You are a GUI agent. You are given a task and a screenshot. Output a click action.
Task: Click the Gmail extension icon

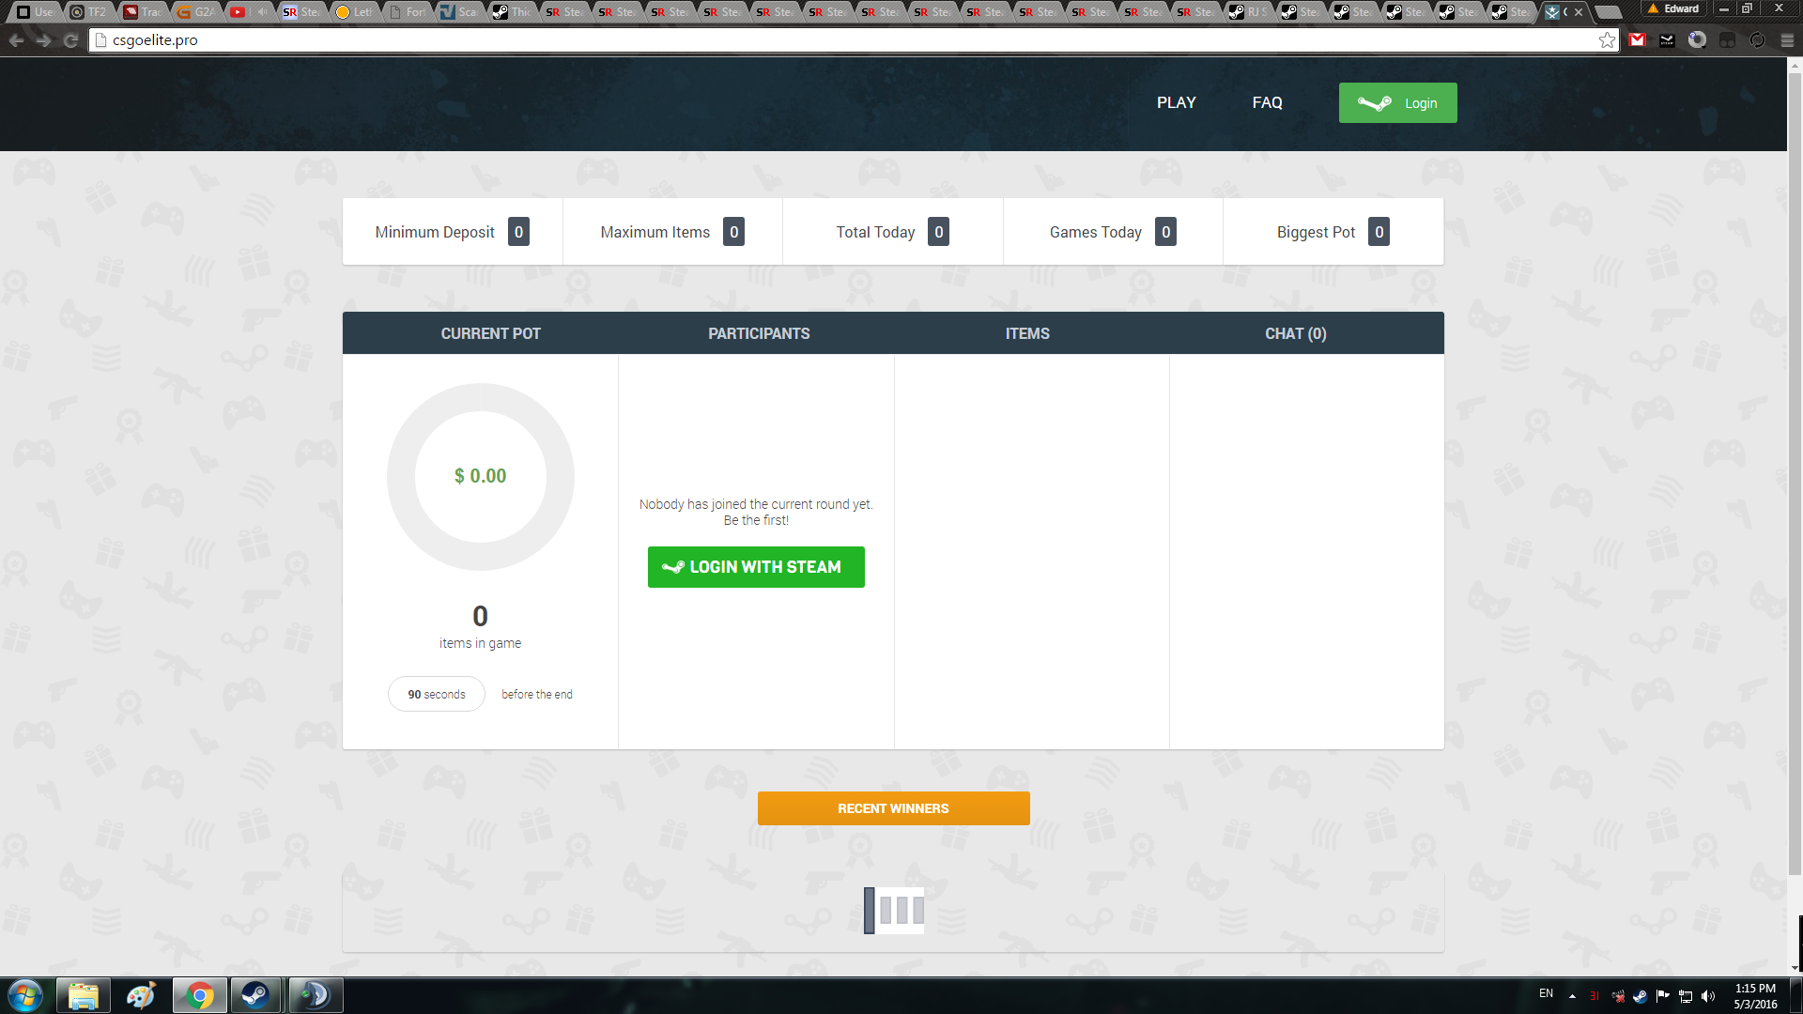point(1638,40)
